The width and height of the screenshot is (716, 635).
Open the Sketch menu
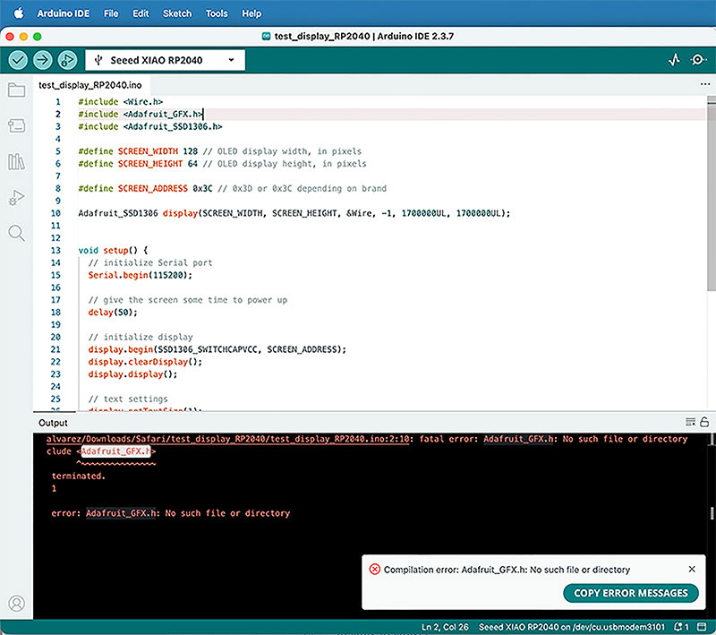[x=176, y=13]
